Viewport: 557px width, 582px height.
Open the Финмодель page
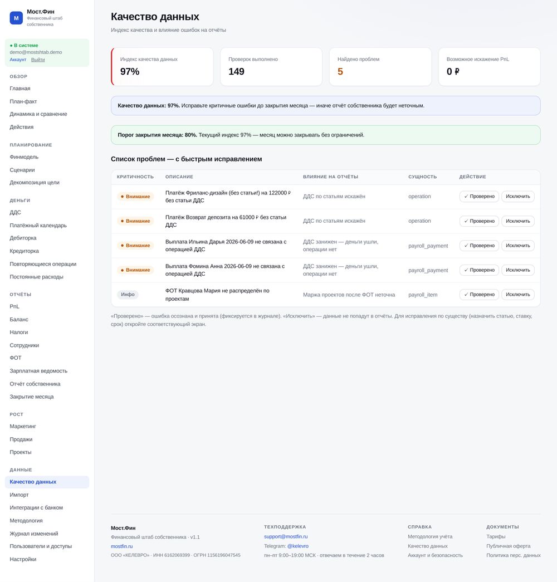click(x=24, y=157)
